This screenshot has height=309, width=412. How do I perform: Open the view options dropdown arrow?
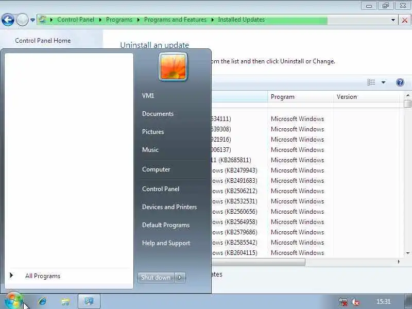pos(383,82)
